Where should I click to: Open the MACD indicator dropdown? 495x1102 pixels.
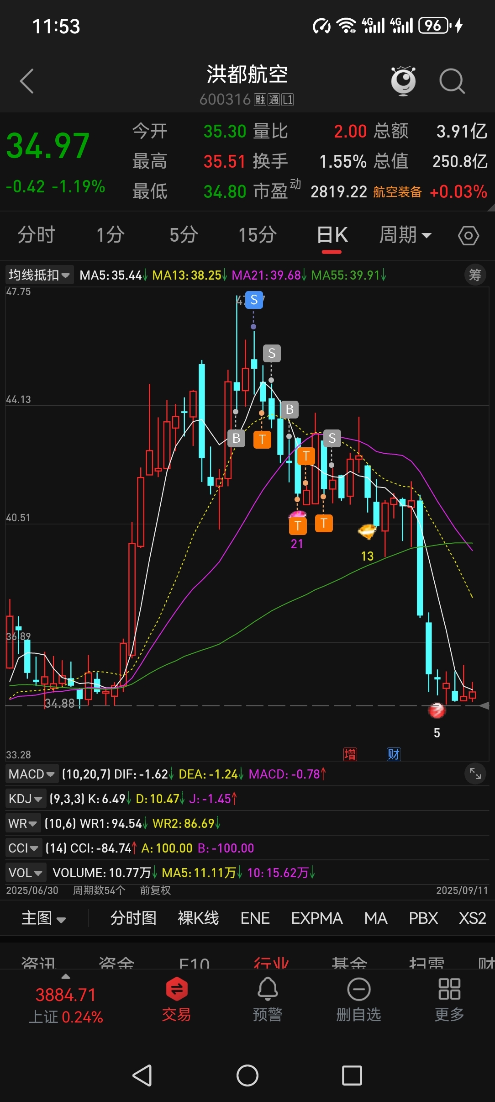coord(32,774)
